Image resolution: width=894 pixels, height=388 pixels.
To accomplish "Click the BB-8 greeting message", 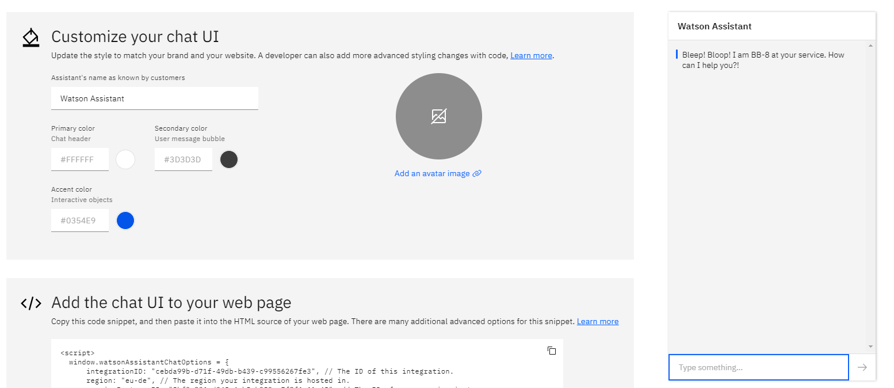I will pos(763,60).
